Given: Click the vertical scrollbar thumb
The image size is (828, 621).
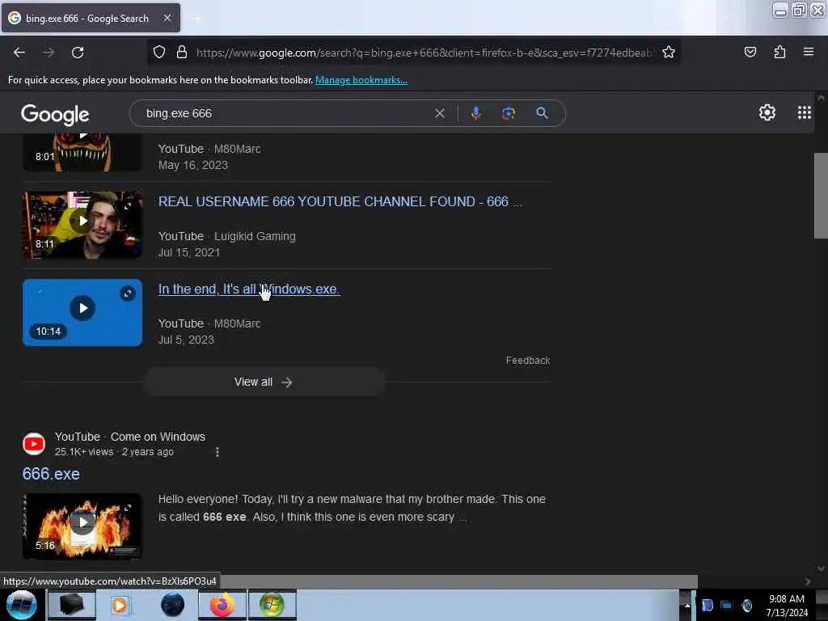Looking at the screenshot, I should coord(821,196).
